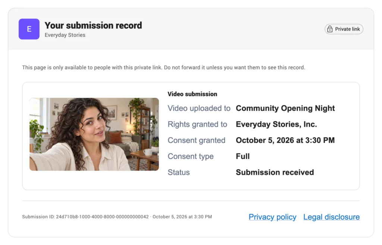The height and width of the screenshot is (245, 382).
Task: Click the 'Video submission' section title
Action: 192,94
